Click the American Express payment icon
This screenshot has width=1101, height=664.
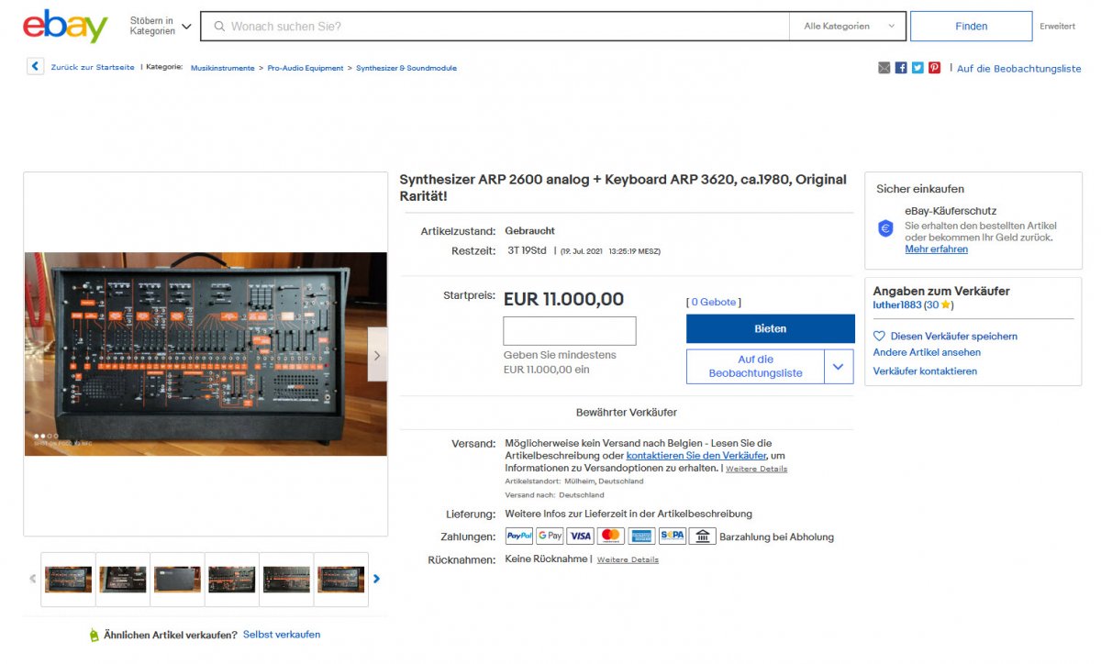pyautogui.click(x=641, y=537)
